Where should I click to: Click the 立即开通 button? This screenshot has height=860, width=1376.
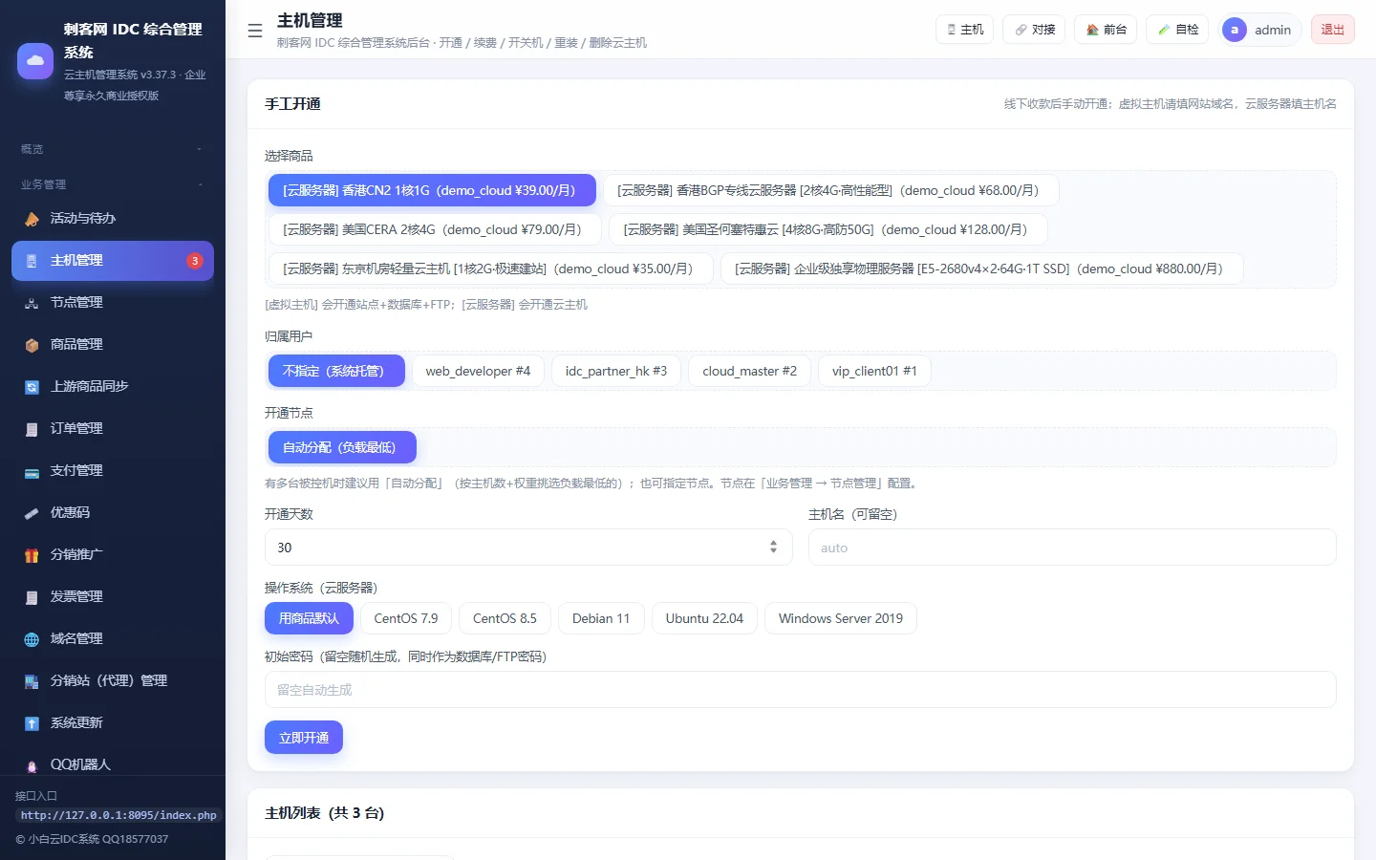(x=304, y=738)
